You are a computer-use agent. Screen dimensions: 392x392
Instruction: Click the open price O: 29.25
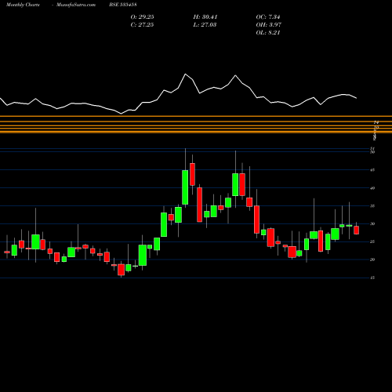(142, 17)
